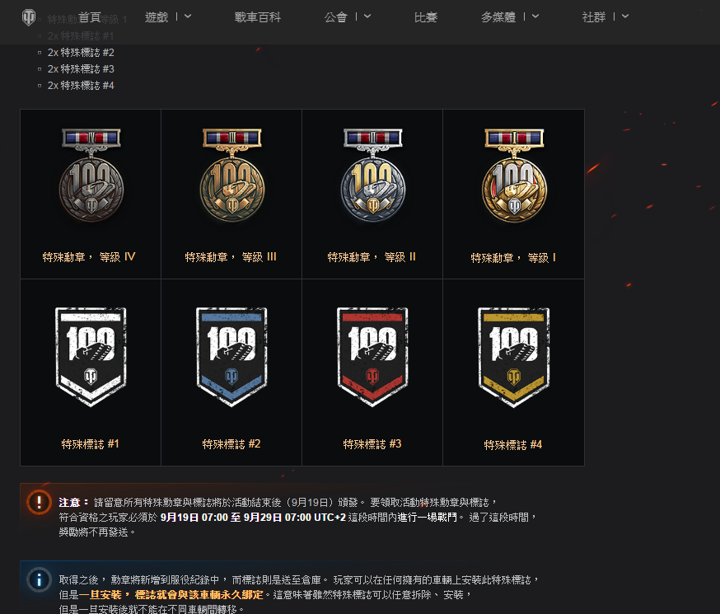Click the orange exclamation warning icon

(39, 501)
